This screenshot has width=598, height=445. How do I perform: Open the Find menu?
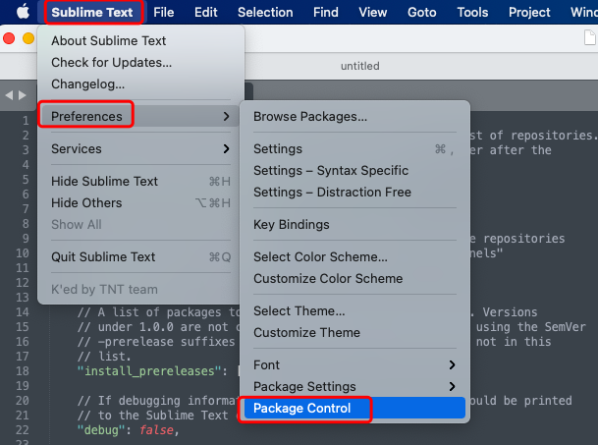click(x=326, y=12)
